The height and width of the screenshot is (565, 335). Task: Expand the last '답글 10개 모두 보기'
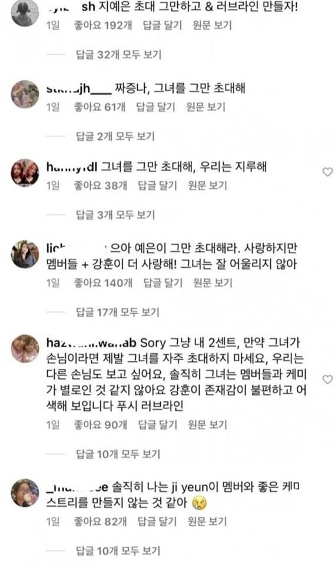118,551
